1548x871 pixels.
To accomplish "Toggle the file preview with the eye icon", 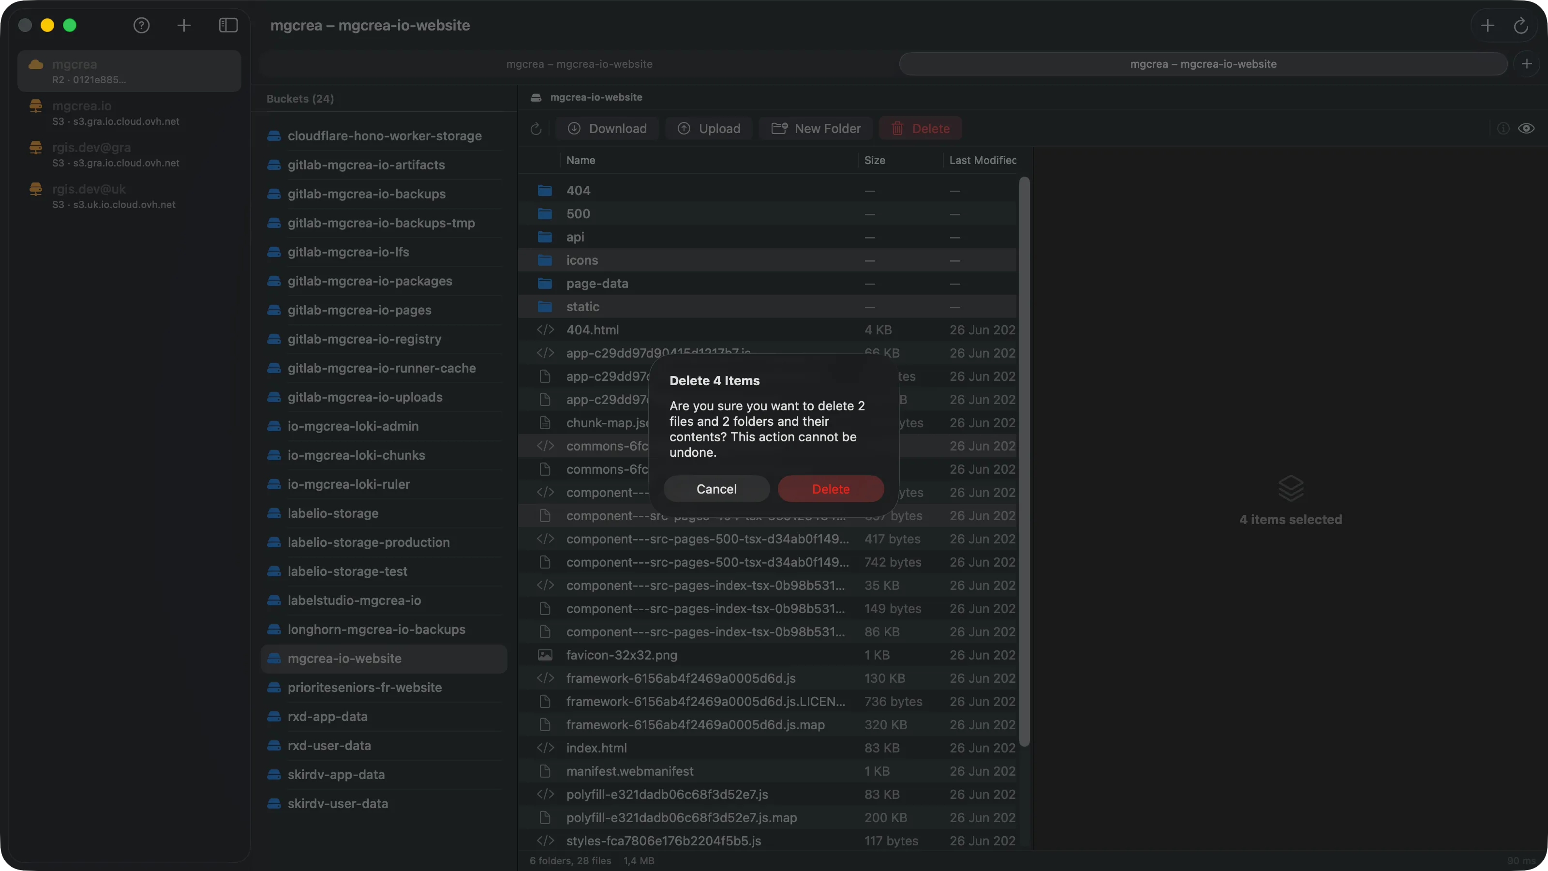I will [x=1527, y=129].
